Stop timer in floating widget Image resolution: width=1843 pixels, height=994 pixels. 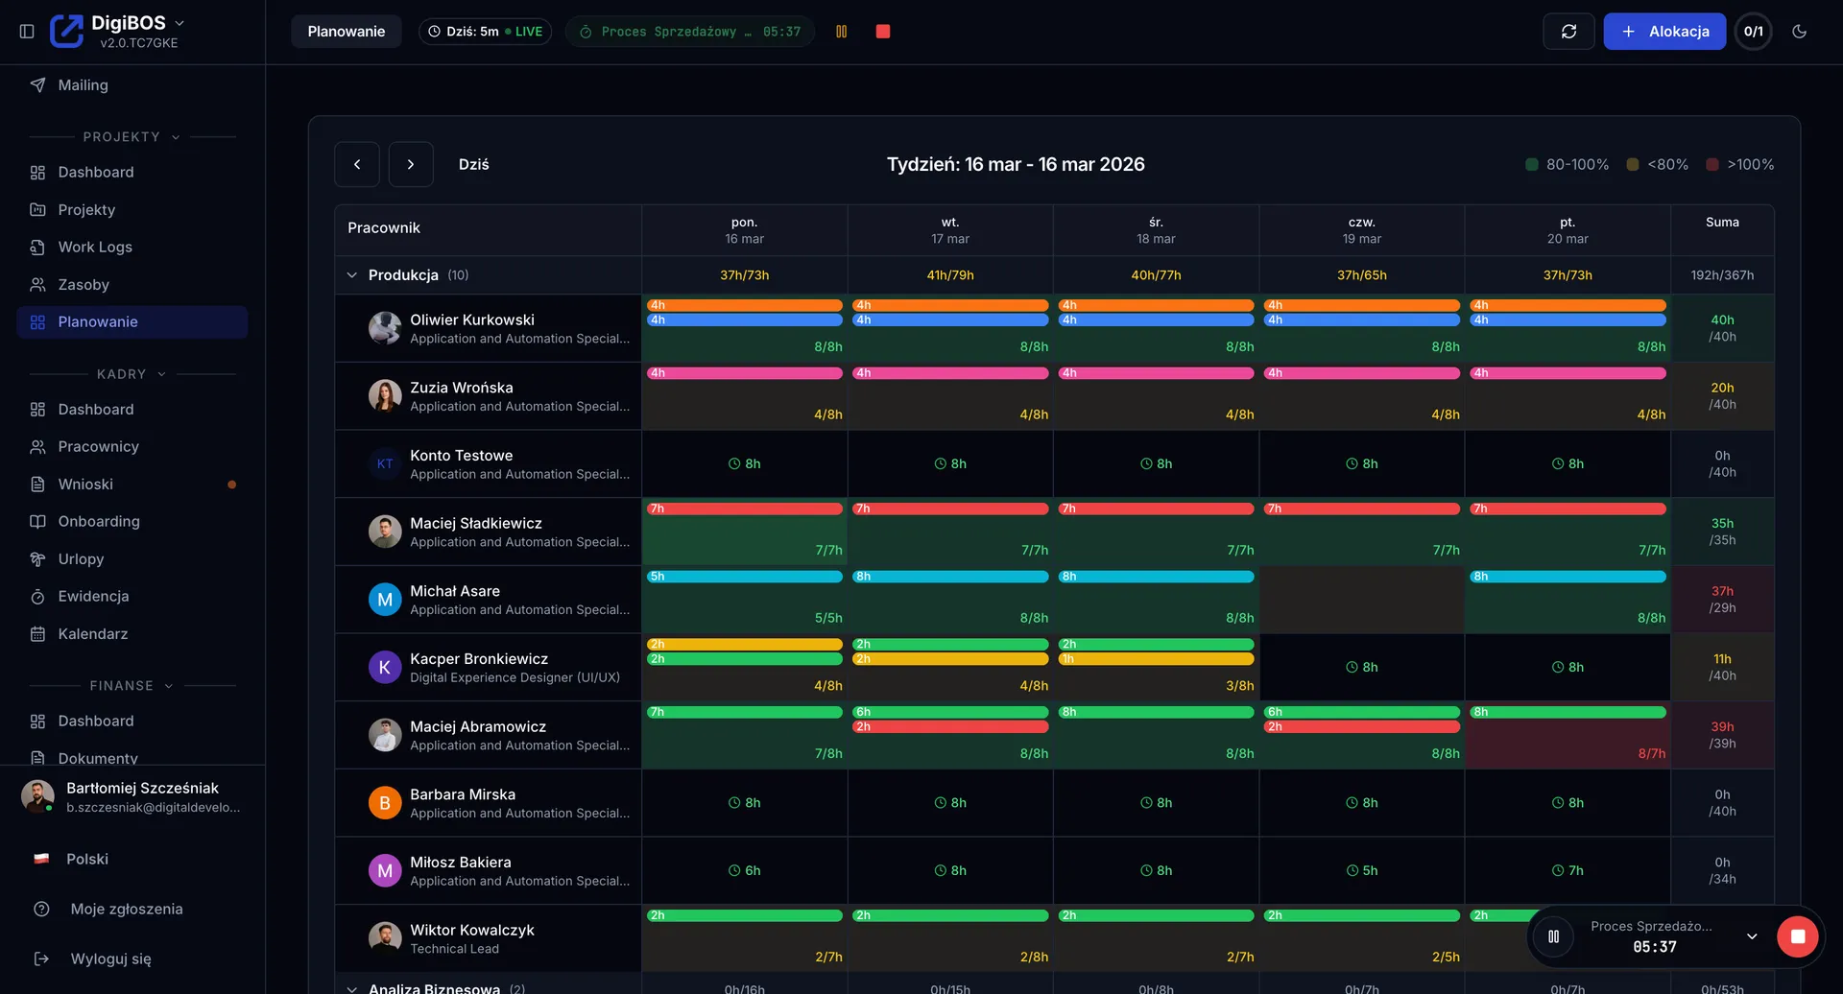[1798, 936]
